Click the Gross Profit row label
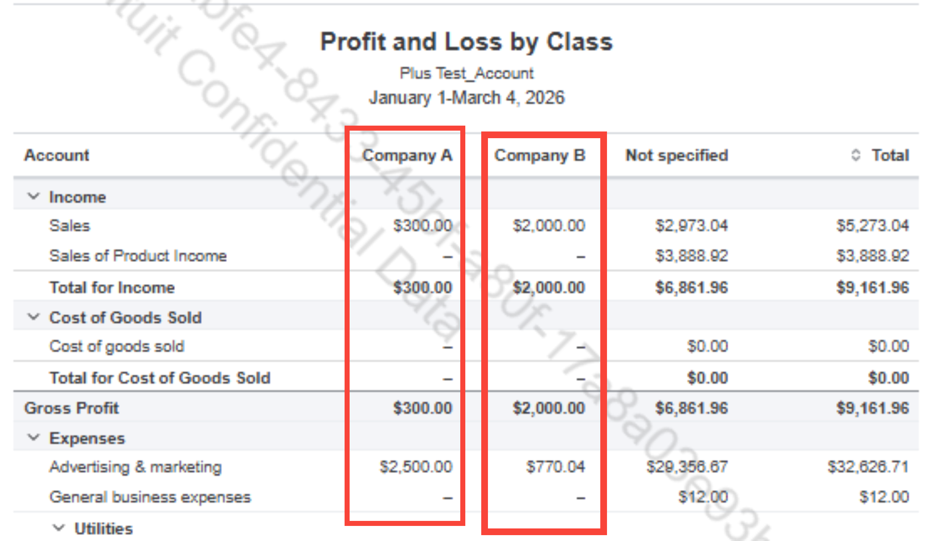Screen dimensions: 939x541 (72, 408)
